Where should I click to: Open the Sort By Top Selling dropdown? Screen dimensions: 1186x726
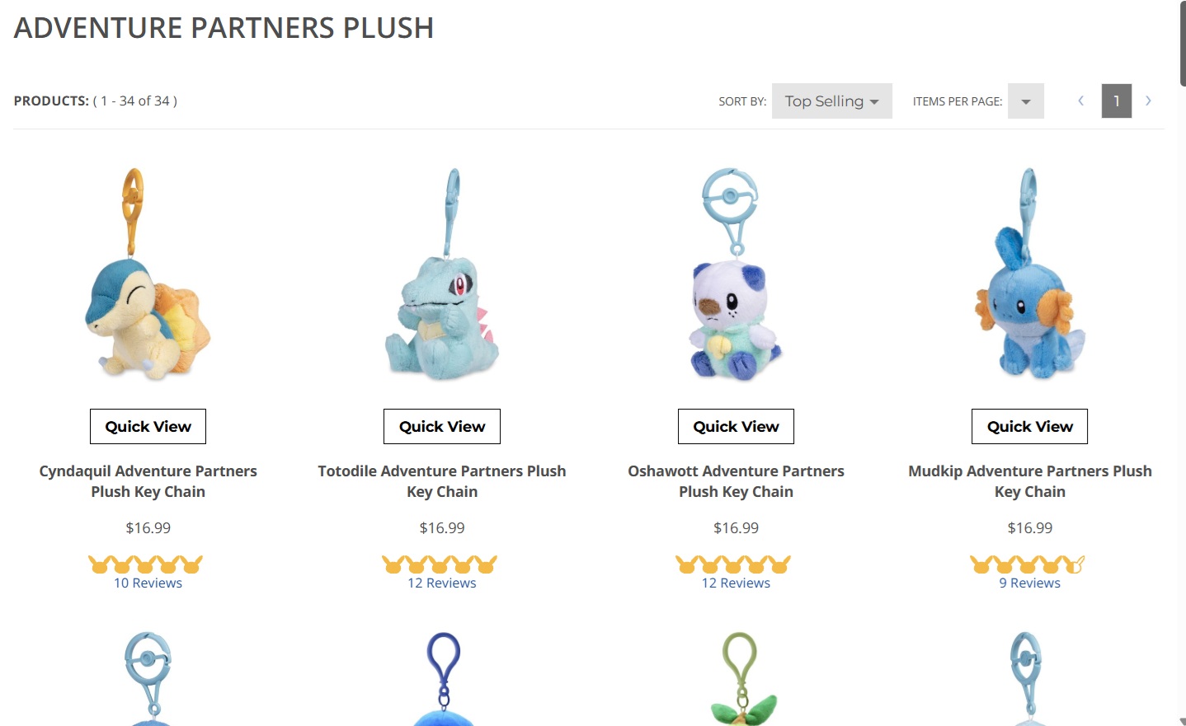[x=831, y=101]
